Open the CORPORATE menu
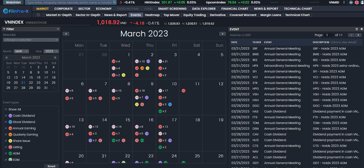This screenshot has height=168, width=364. (63, 9)
